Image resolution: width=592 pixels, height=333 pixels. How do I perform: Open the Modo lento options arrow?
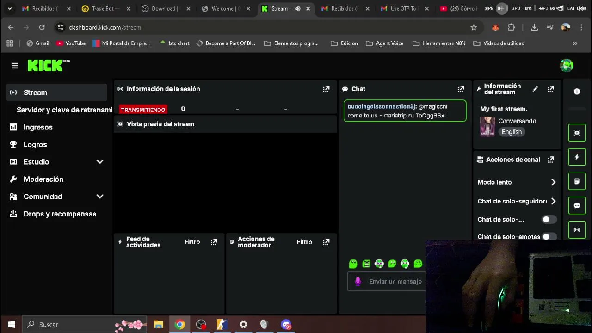pos(553,182)
